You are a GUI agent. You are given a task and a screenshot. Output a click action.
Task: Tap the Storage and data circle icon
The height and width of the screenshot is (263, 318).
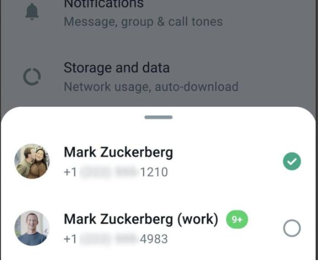[x=32, y=77]
